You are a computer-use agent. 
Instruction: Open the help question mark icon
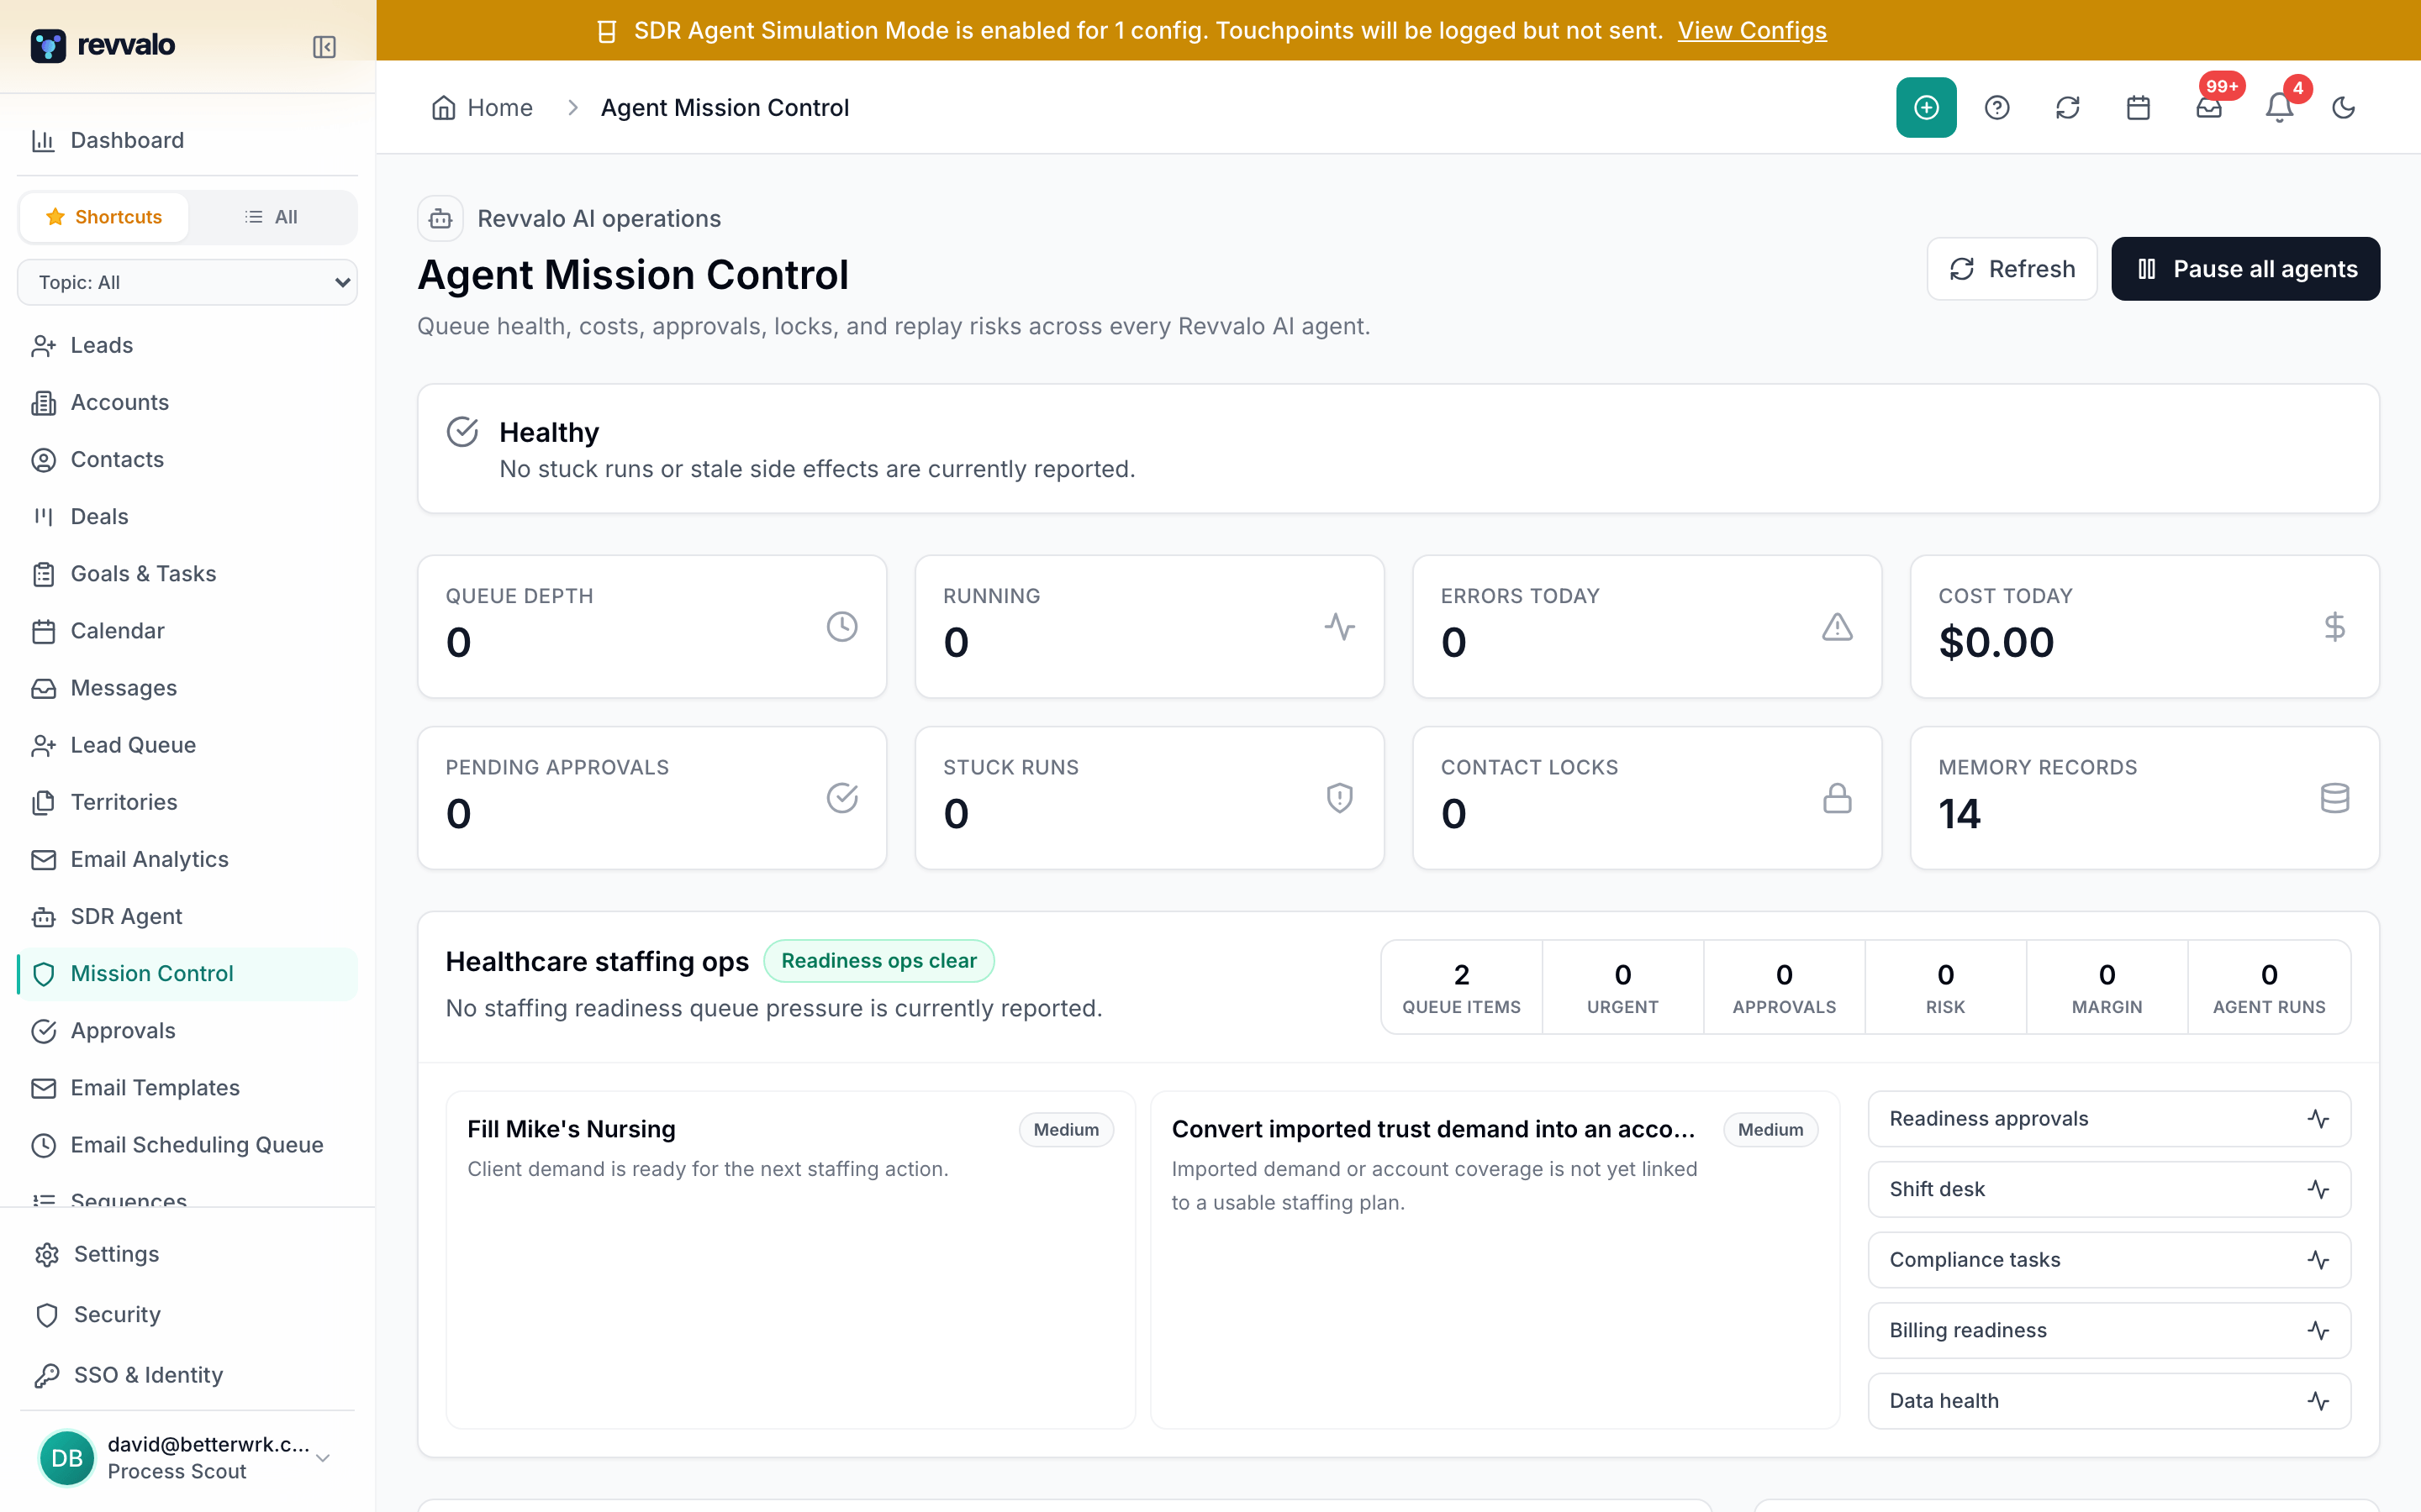pyautogui.click(x=1996, y=108)
